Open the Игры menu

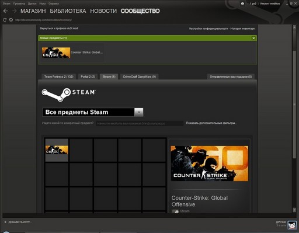coord(43,4)
